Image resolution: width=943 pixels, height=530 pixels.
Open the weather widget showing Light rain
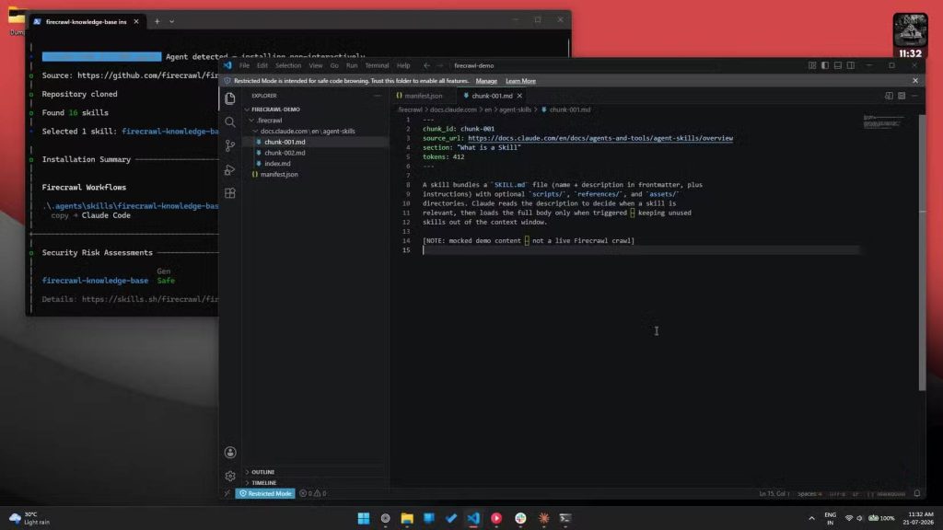(30, 518)
